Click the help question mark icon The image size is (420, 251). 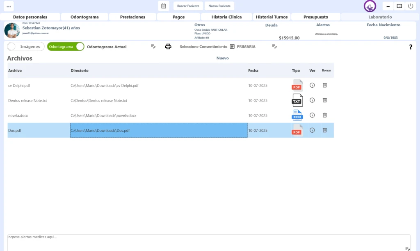411,47
